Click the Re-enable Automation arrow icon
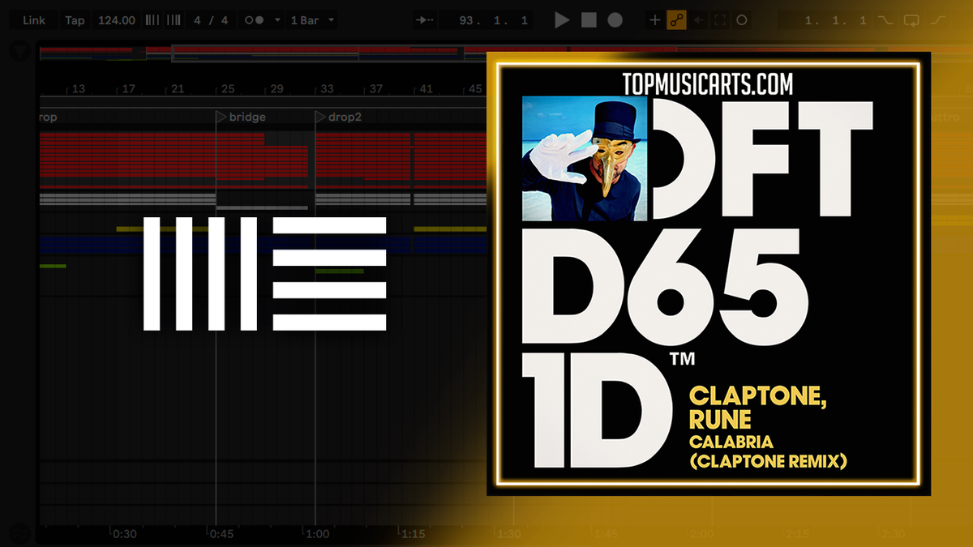This screenshot has width=973, height=547. (699, 19)
